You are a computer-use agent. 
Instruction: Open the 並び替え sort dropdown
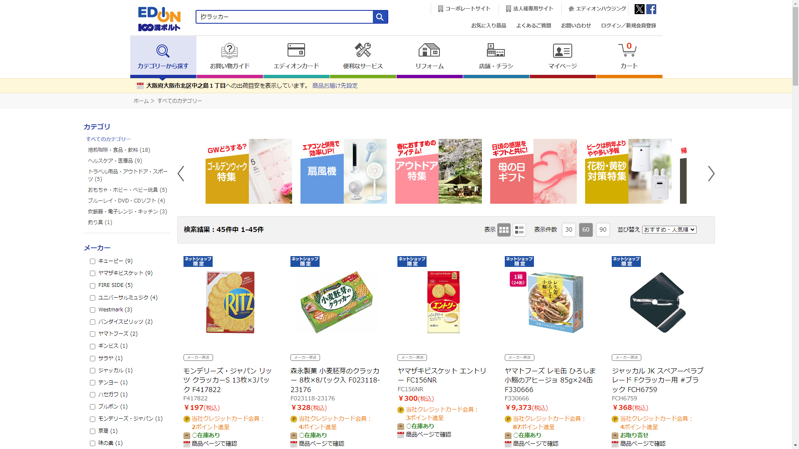click(669, 229)
